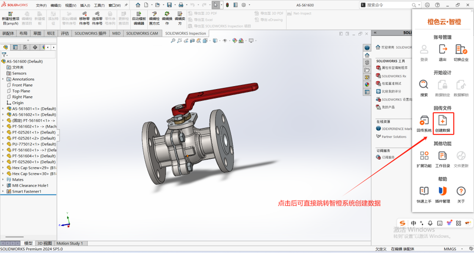Screen dimensions: 474x253
Task: Click 创建数据 icon
Action: coord(443,124)
